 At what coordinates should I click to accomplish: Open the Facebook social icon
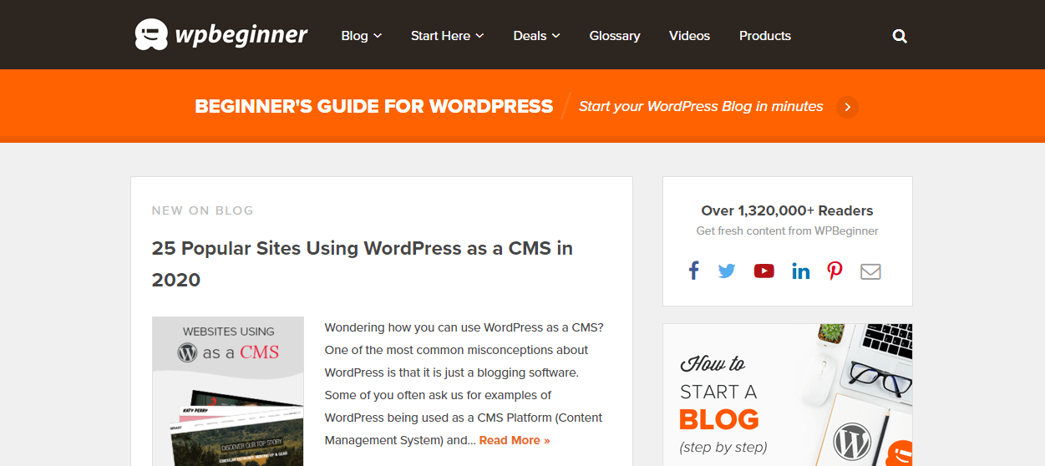[693, 271]
